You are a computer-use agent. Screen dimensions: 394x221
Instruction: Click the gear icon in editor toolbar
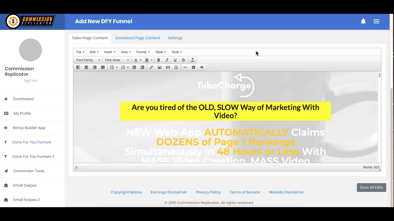[x=194, y=67]
